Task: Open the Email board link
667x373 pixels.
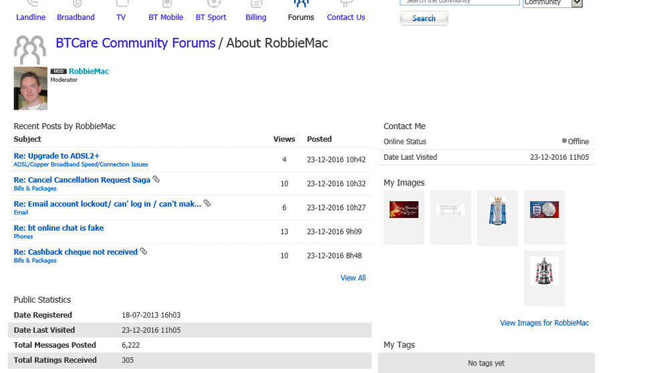Action: coord(21,212)
